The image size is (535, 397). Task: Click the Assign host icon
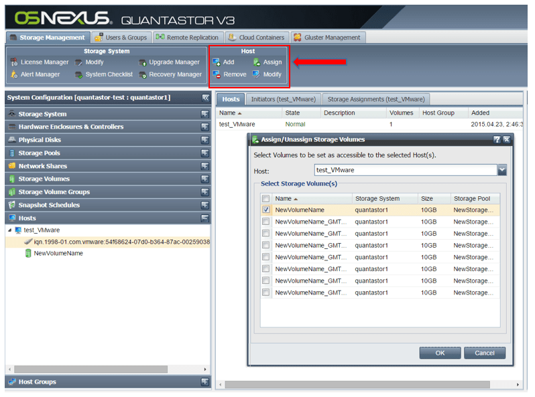[257, 62]
